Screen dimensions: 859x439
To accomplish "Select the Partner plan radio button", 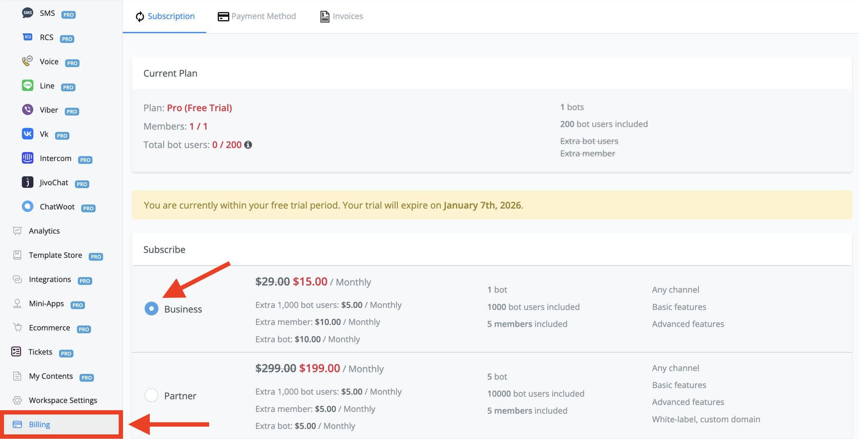I will (151, 395).
